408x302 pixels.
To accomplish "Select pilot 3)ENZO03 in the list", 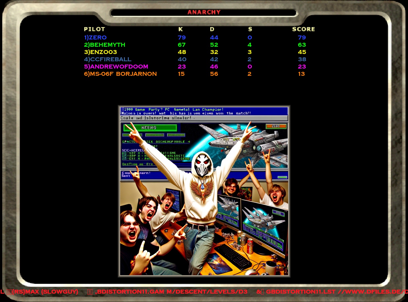I will pyautogui.click(x=101, y=52).
